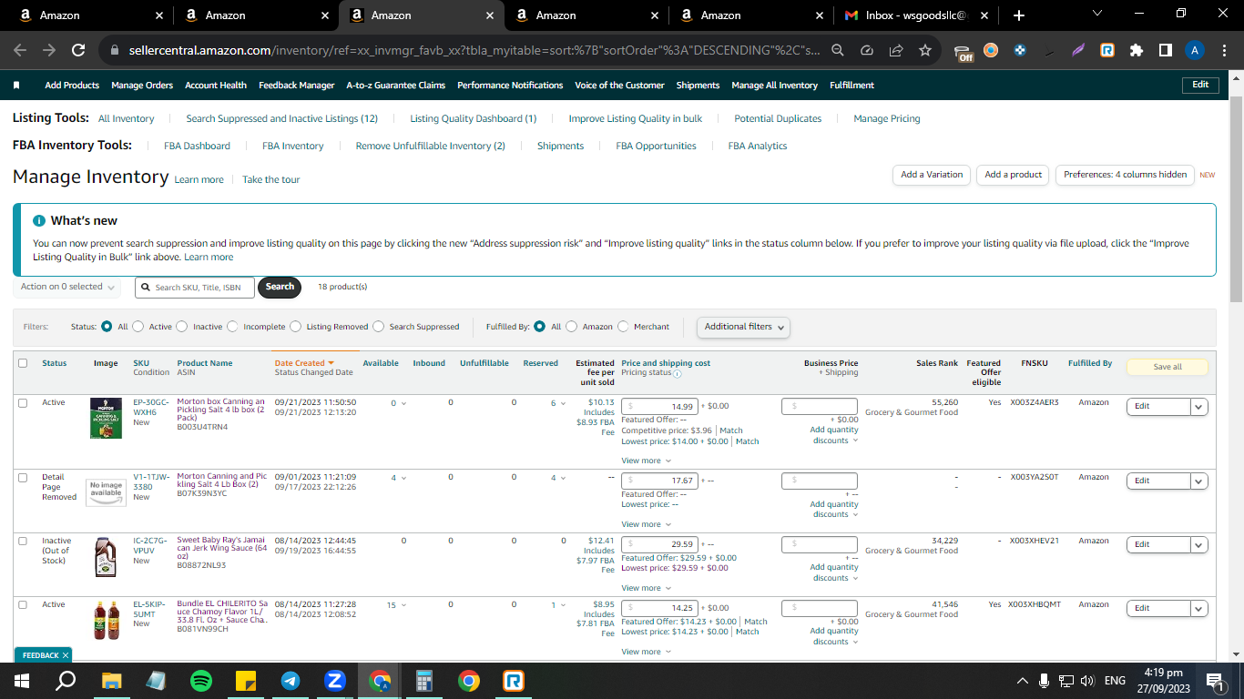Expand 'Add quantity discounts' for the Morton box row

point(835,435)
